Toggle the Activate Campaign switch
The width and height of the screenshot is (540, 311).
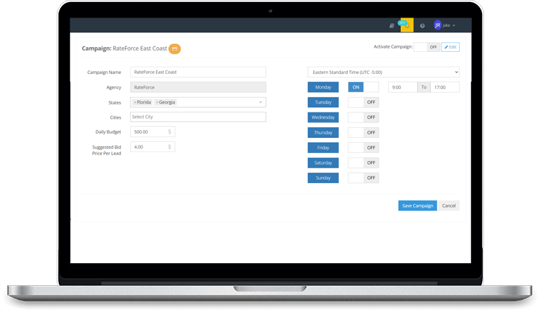point(427,47)
